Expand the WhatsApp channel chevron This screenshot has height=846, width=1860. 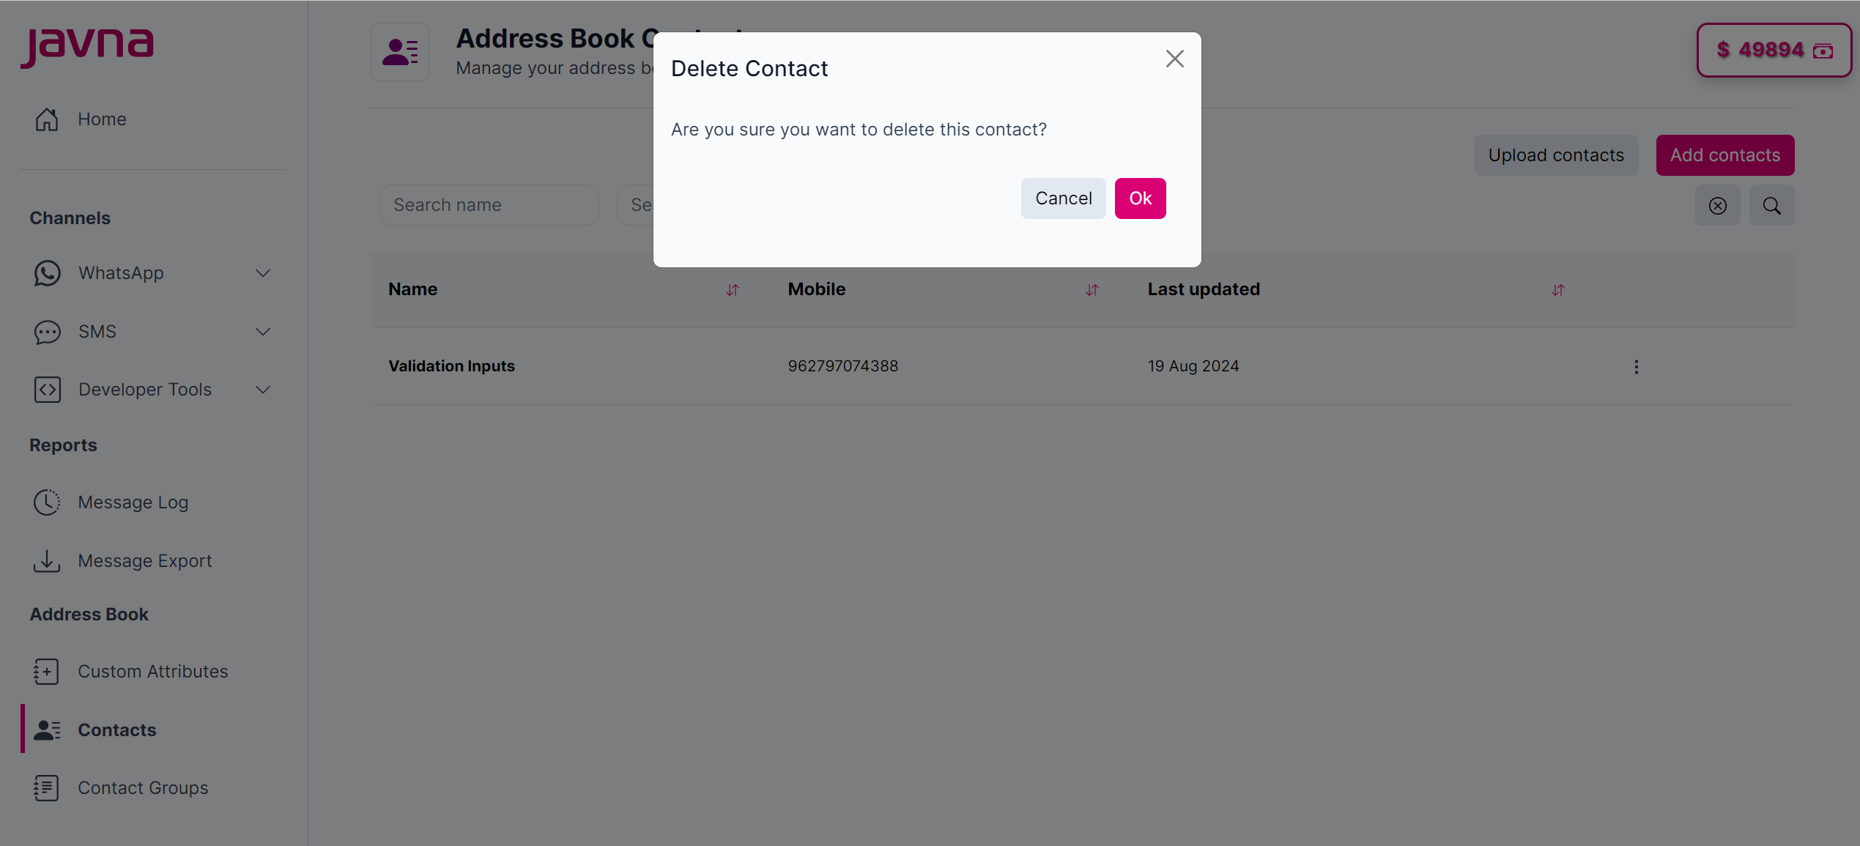pyautogui.click(x=262, y=272)
